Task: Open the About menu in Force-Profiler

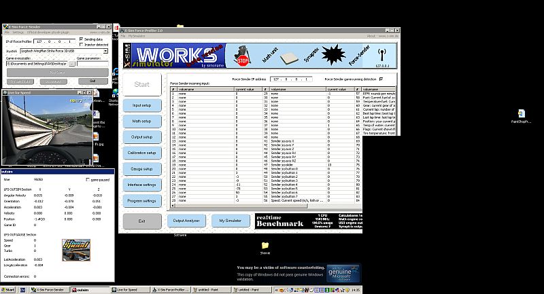Action: (x=371, y=36)
